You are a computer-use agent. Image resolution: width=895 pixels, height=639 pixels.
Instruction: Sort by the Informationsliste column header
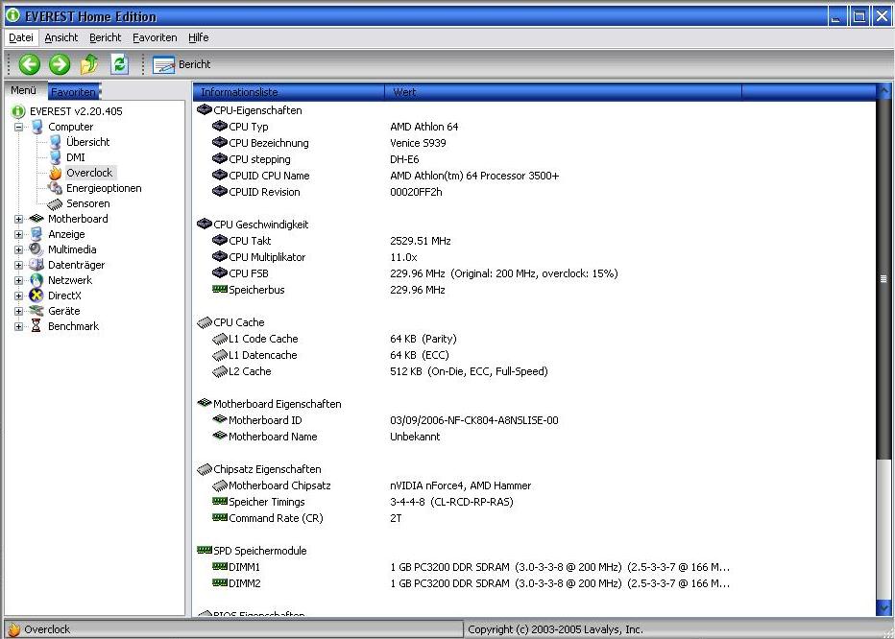(289, 92)
